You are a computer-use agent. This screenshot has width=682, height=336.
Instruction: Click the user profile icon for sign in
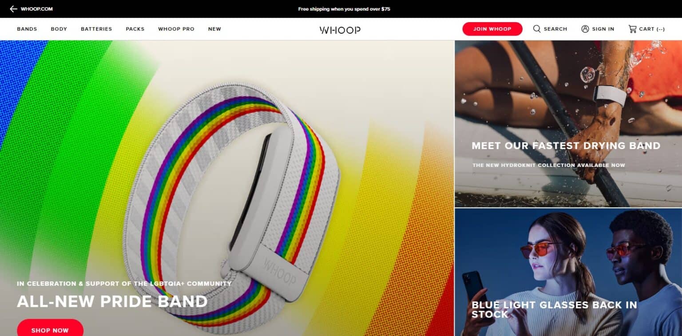585,29
